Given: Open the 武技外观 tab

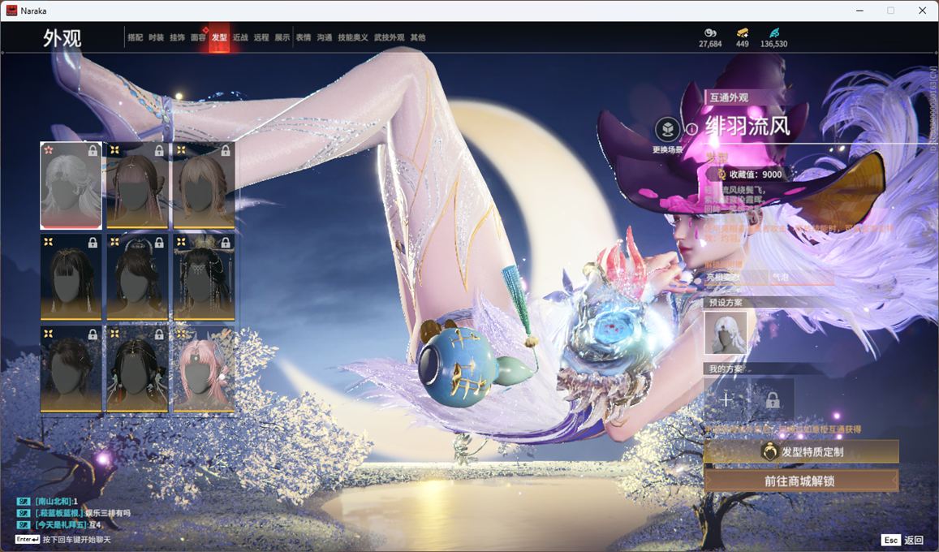Looking at the screenshot, I should pos(390,37).
